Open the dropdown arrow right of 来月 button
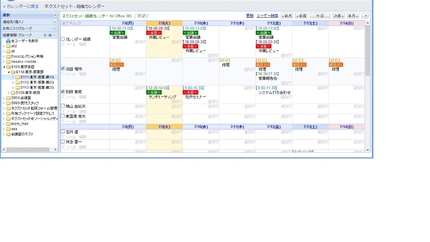Viewport: 430px width, 242px height. pos(364,16)
